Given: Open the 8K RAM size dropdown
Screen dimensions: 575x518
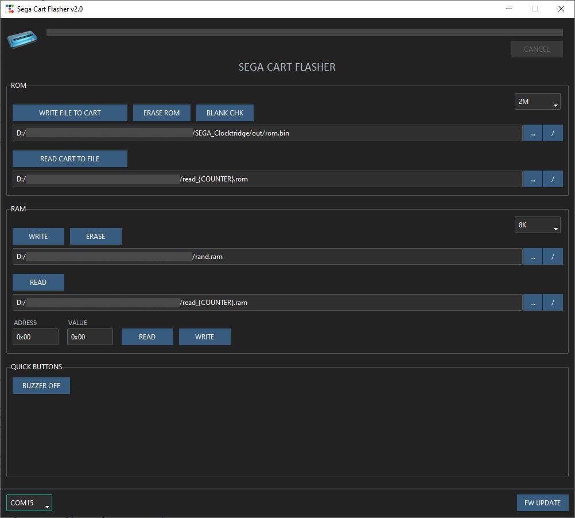Looking at the screenshot, I should [x=537, y=225].
